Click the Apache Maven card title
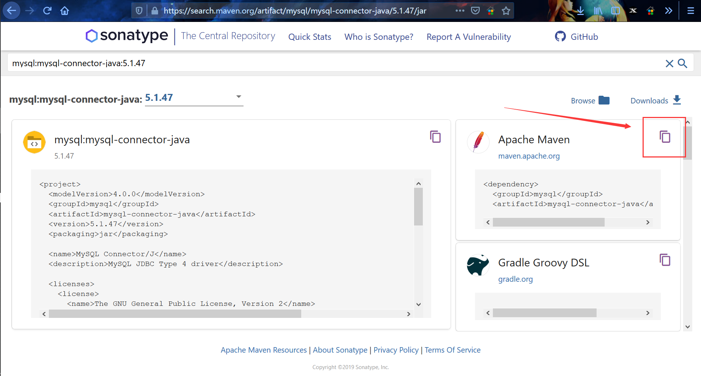Image resolution: width=701 pixels, height=376 pixels. 534,140
